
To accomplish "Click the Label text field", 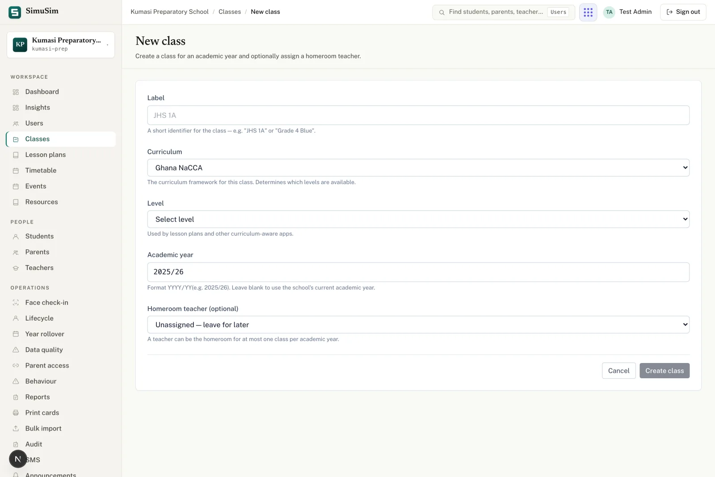I will click(x=418, y=115).
